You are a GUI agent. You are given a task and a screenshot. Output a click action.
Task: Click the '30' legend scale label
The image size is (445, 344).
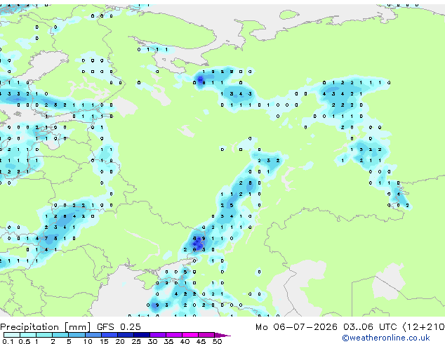[152, 341]
